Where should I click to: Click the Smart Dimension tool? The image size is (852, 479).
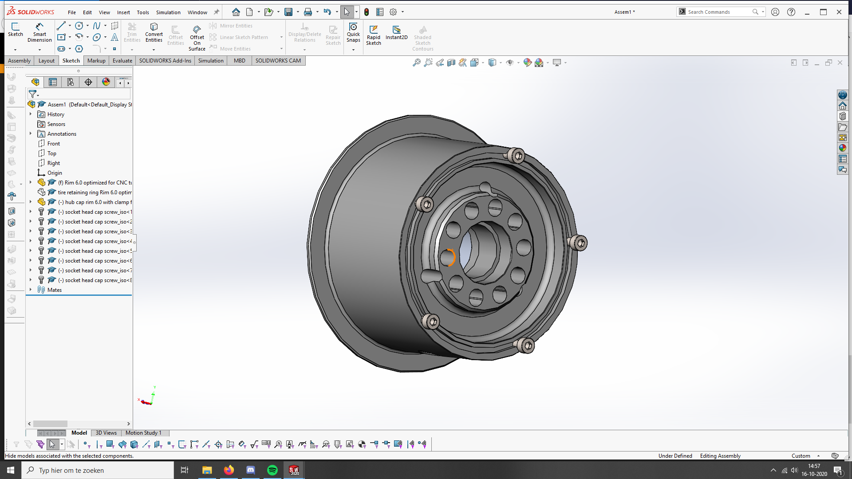[39, 32]
